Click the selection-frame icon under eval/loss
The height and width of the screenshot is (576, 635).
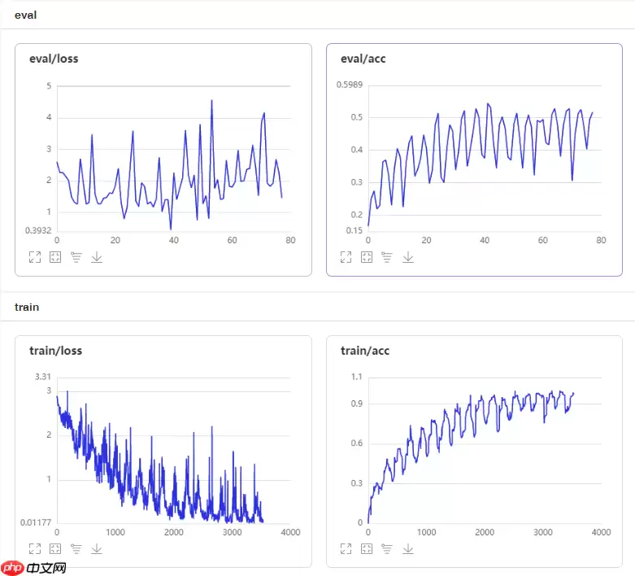point(55,257)
